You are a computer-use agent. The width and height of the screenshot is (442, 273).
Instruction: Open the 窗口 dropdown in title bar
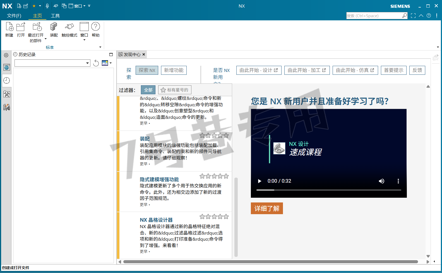click(x=77, y=6)
